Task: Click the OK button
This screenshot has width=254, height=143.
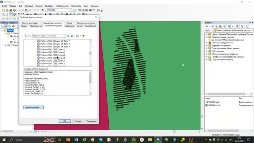Action: click(65, 121)
